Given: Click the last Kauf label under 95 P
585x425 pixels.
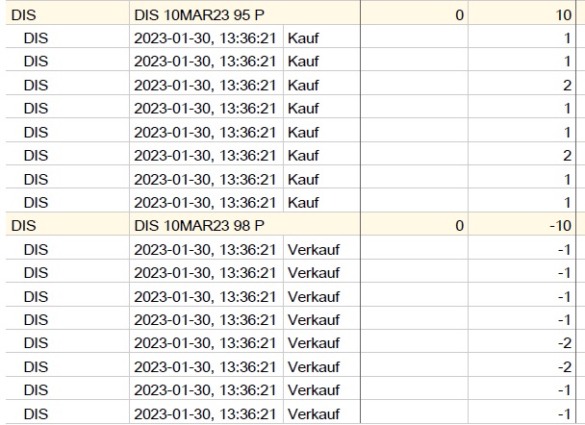Looking at the screenshot, I should pyautogui.click(x=303, y=202).
